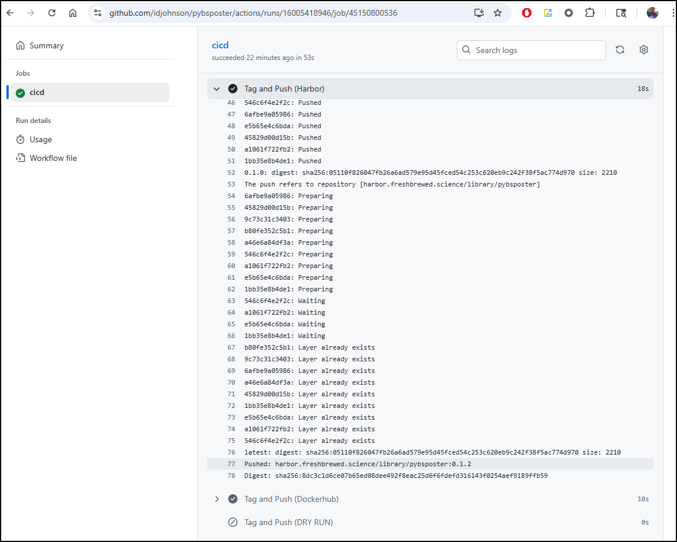677x542 pixels.
Task: Go back using the browser back arrow
Action: pyautogui.click(x=10, y=13)
